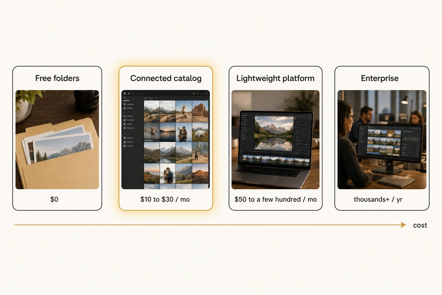This screenshot has width=442, height=295.
Task: Click the "thousands+ / yr" price label
Action: (378, 199)
